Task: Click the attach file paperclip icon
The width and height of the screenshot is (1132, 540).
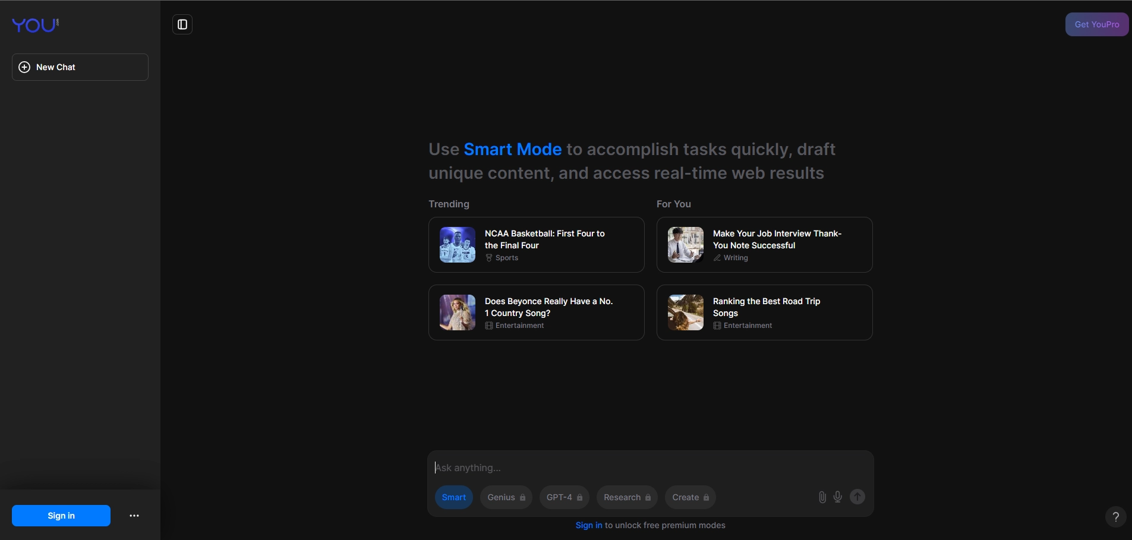Action: (822, 497)
